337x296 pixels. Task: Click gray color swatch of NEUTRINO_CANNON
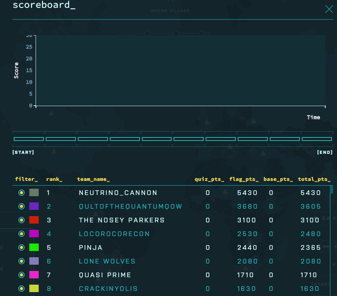pyautogui.click(x=34, y=193)
